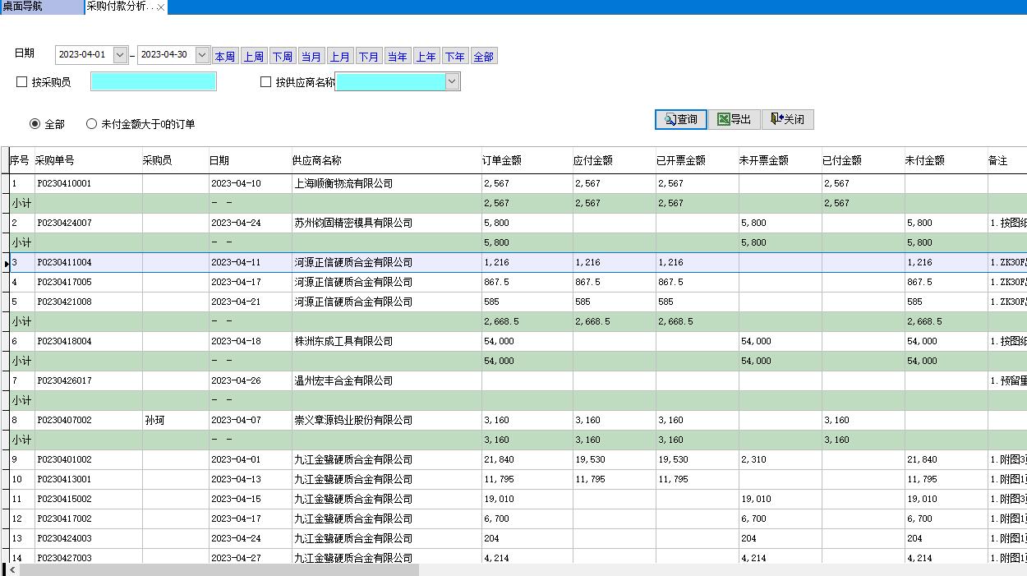
Task: Open the start date 2023-04-01 dropdown
Action: point(118,55)
